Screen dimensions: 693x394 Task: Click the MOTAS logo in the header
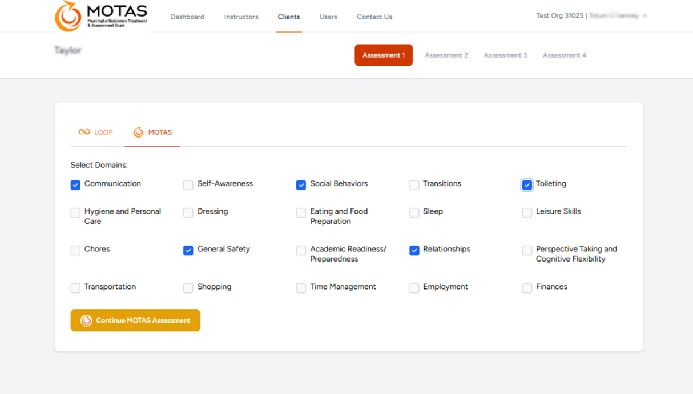101,16
